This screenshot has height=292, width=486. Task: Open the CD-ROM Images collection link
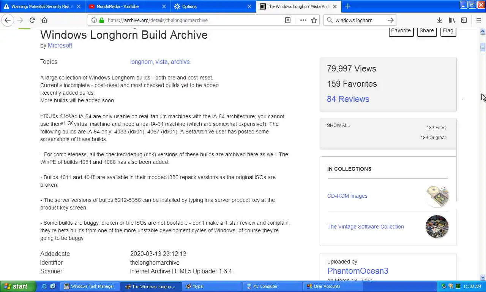[x=347, y=196]
